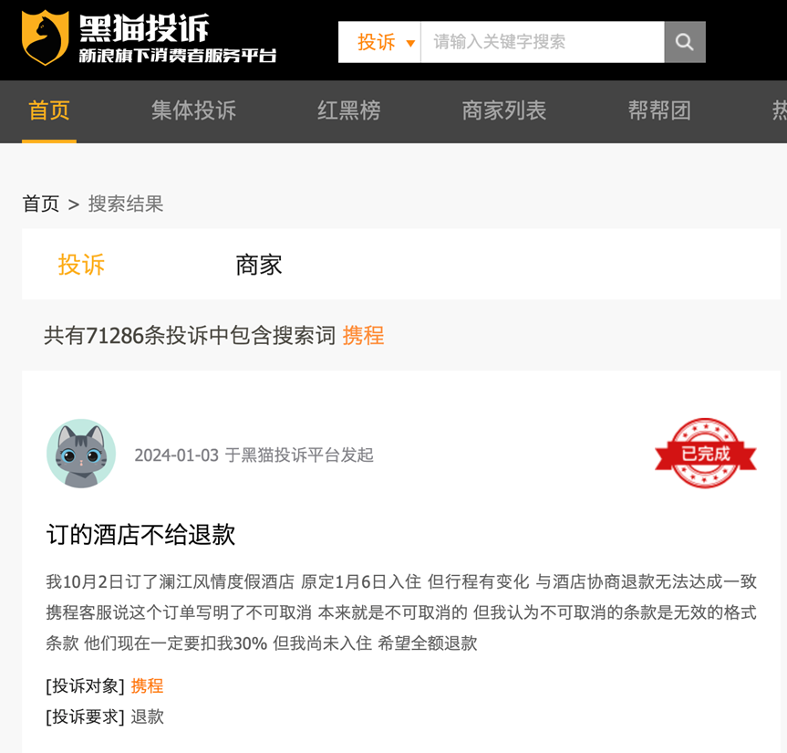This screenshot has width=787, height=753.
Task: Focus the 请输入关键字搜索 input field
Action: click(x=543, y=42)
